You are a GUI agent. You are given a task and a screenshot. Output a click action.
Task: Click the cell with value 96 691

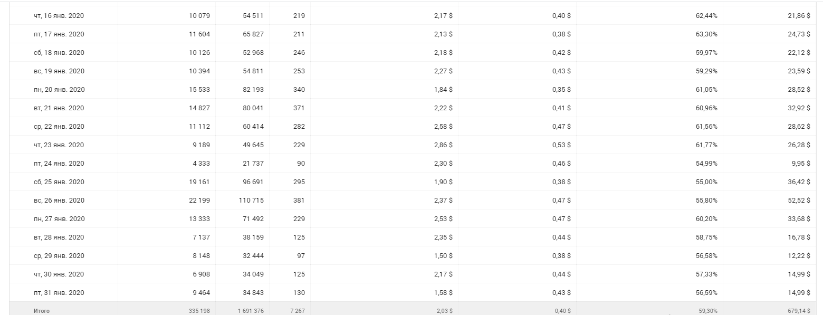(251, 182)
